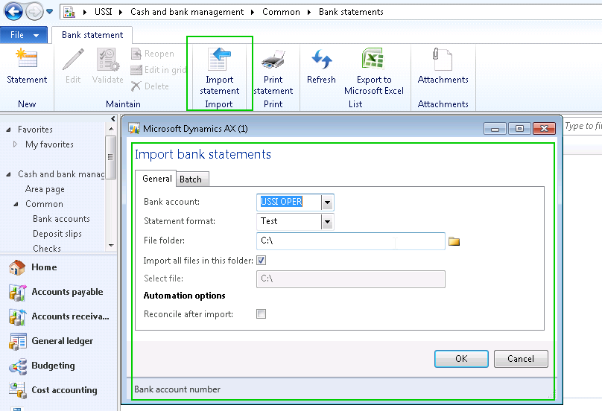Uncheck Import all files in this folder

pyautogui.click(x=262, y=261)
